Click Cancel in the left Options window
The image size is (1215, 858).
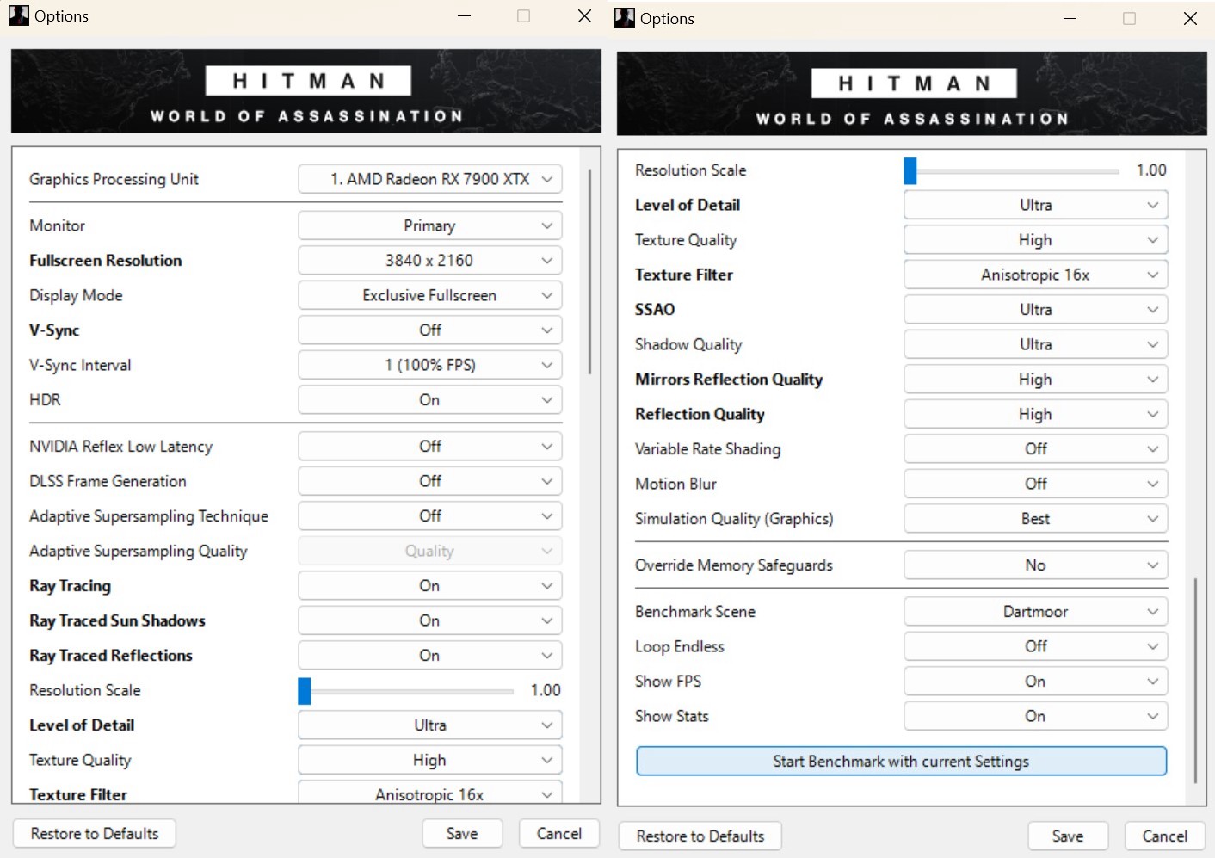[559, 833]
